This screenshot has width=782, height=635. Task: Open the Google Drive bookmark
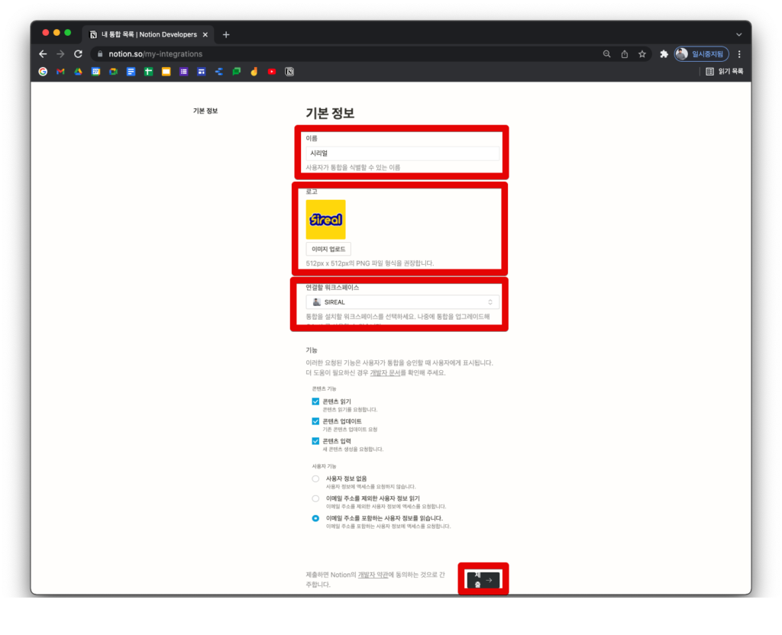tap(79, 72)
